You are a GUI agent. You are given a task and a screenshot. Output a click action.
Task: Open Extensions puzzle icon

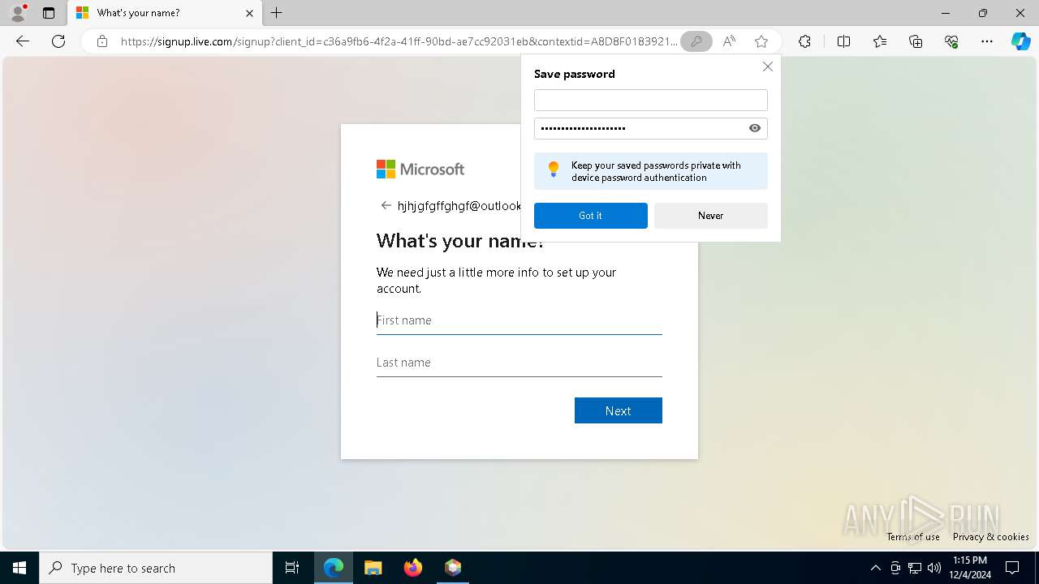(804, 41)
